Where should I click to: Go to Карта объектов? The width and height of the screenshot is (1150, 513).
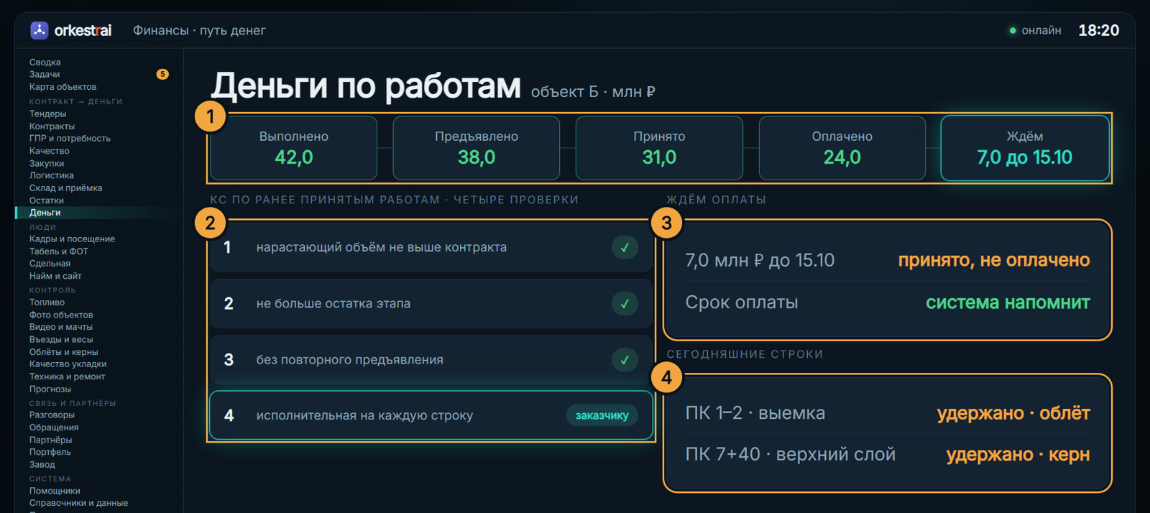click(x=63, y=87)
